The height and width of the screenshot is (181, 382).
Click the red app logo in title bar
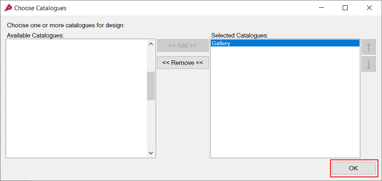pyautogui.click(x=8, y=8)
